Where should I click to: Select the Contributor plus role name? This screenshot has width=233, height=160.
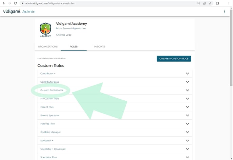click(x=50, y=82)
